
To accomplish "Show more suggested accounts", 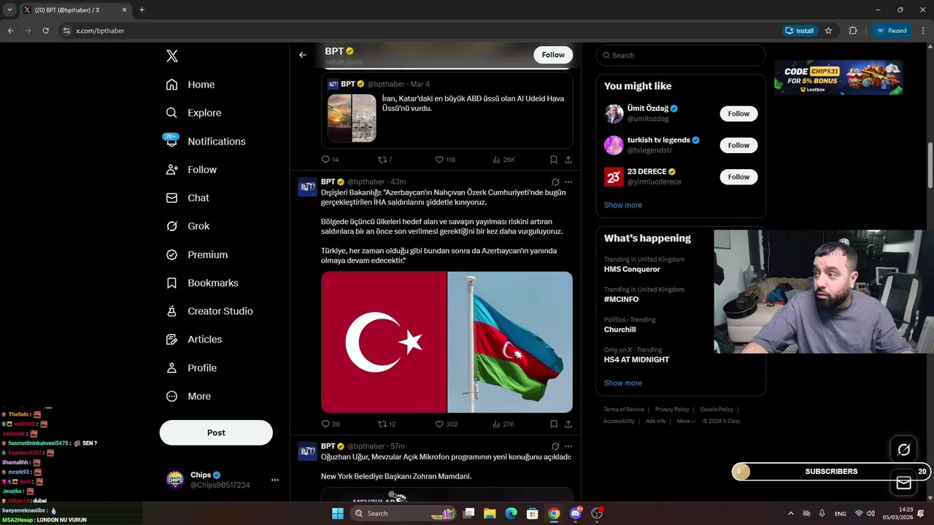I will pyautogui.click(x=623, y=205).
